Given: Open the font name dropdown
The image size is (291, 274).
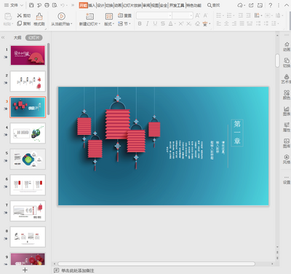Looking at the screenshot, I should click(x=170, y=15).
